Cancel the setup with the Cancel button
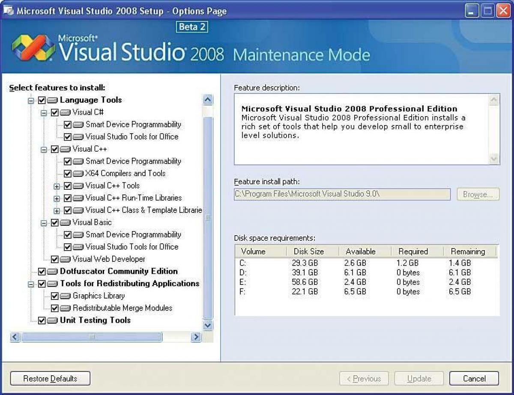514x395 pixels. coord(474,378)
